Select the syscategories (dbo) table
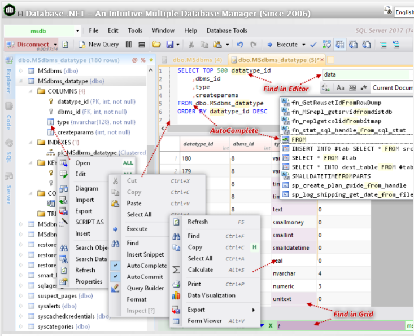This screenshot has width=414, height=336. (x=64, y=326)
